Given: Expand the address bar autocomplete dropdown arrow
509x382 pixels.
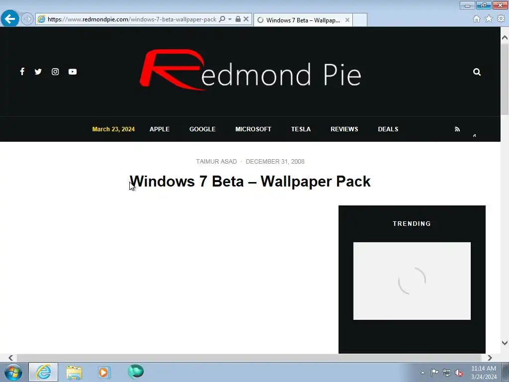Looking at the screenshot, I should 230,19.
